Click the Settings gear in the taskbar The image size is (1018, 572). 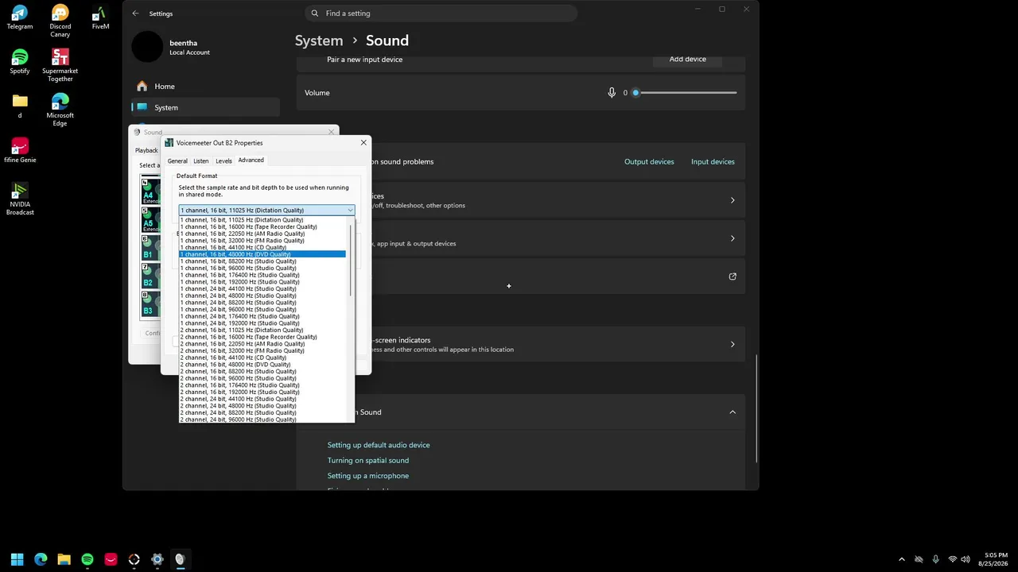pyautogui.click(x=157, y=559)
